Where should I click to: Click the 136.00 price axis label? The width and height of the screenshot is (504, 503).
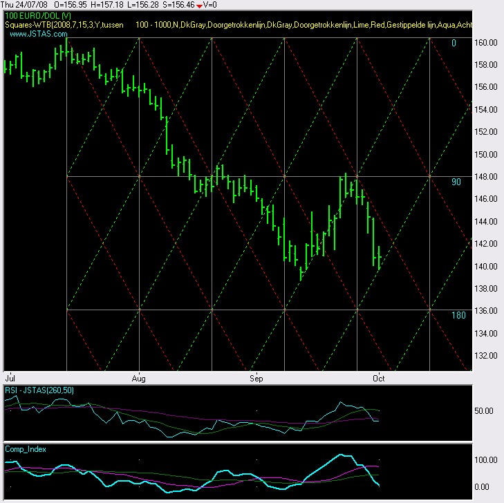(487, 311)
